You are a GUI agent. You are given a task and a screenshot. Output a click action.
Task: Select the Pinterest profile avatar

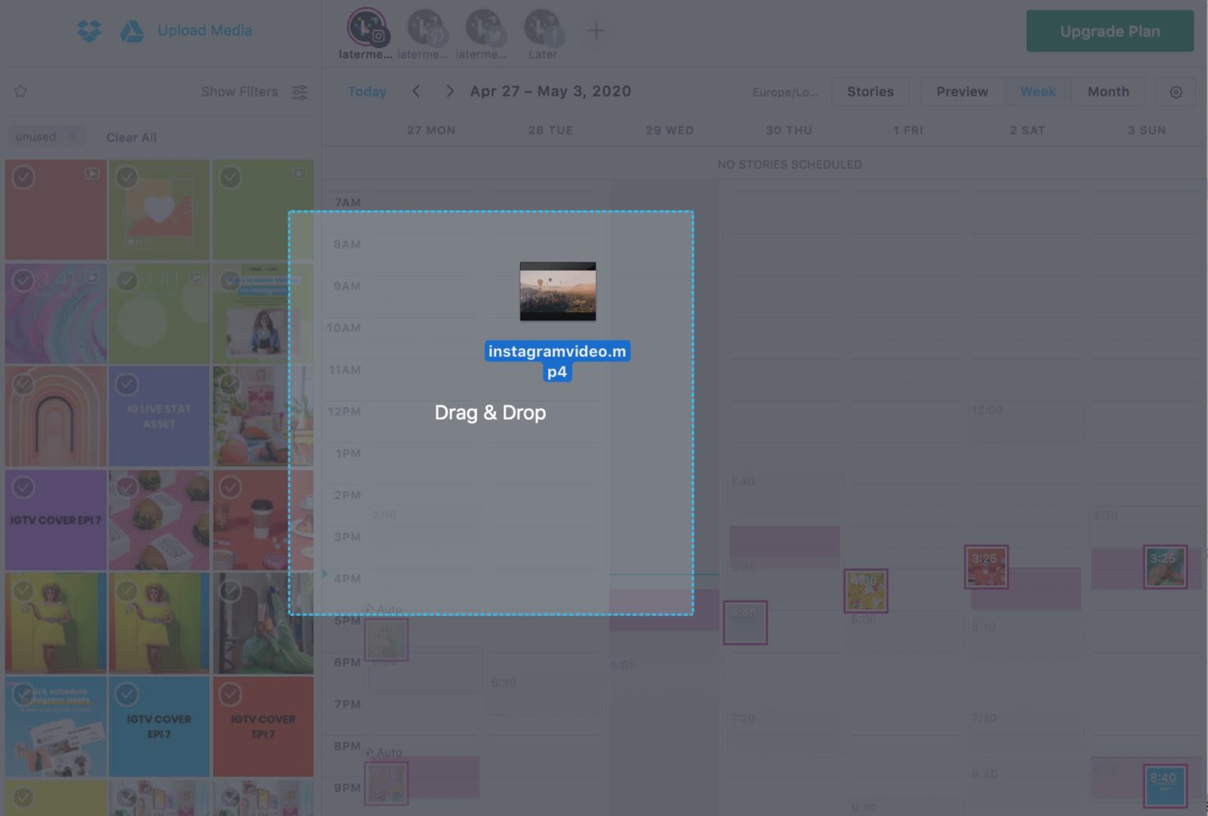pyautogui.click(x=427, y=28)
